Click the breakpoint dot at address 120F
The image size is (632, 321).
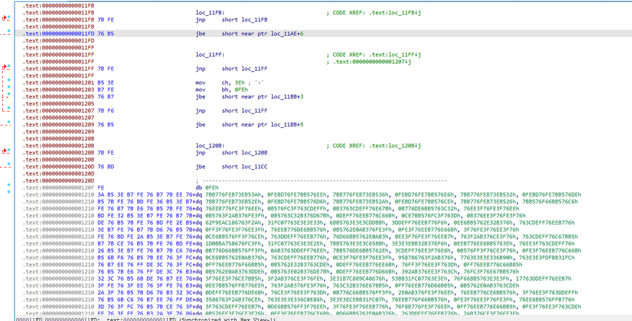pyautogui.click(x=9, y=185)
